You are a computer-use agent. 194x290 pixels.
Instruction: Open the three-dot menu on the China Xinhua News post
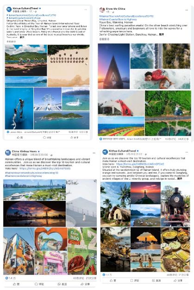(94, 153)
